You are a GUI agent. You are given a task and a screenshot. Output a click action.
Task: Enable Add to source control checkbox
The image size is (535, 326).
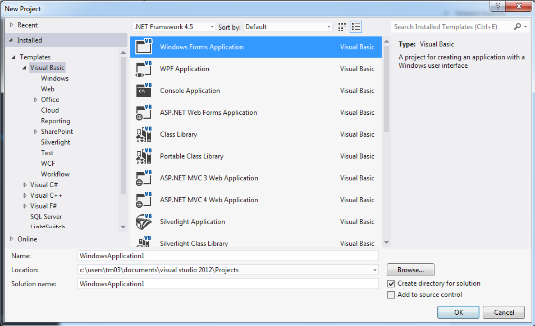point(391,295)
